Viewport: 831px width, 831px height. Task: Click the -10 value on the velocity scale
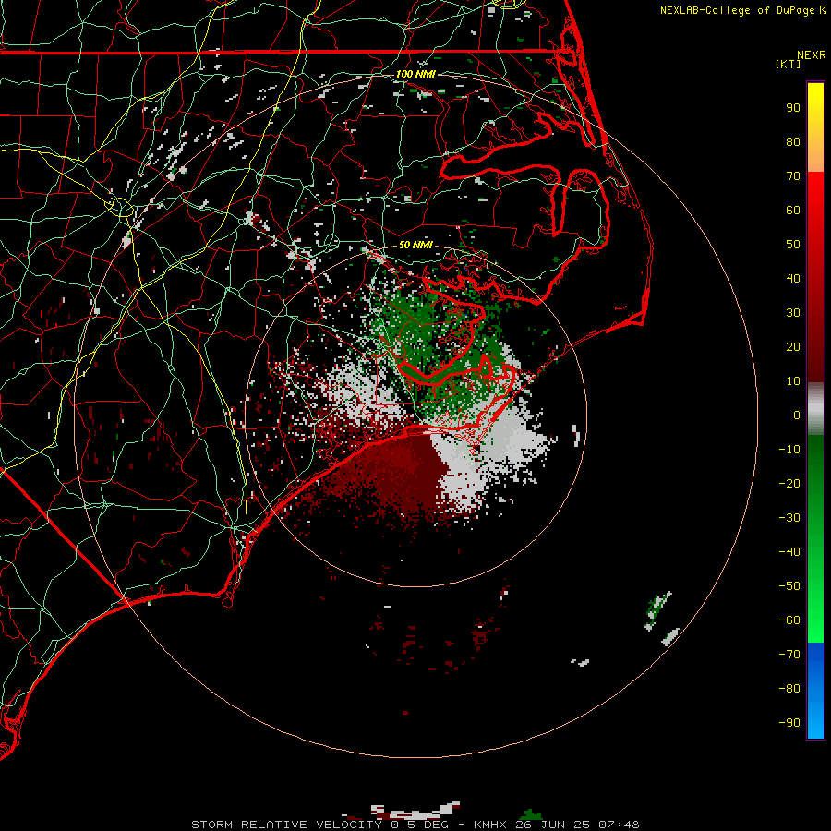pos(789,450)
